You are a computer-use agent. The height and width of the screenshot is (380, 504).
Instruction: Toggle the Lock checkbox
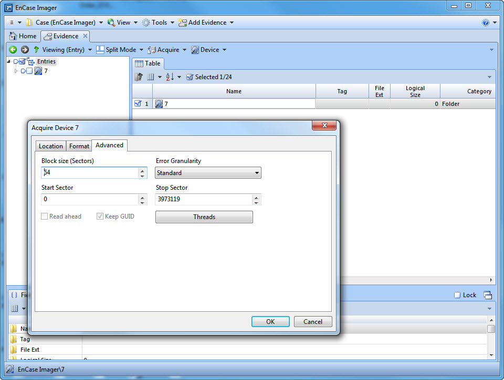tap(457, 295)
